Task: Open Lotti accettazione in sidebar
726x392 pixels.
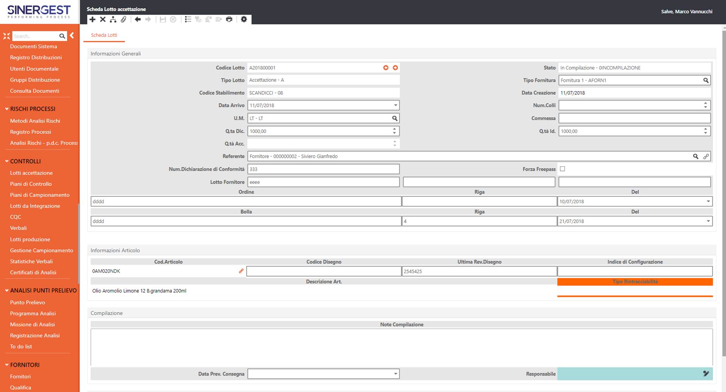Action: [31, 173]
